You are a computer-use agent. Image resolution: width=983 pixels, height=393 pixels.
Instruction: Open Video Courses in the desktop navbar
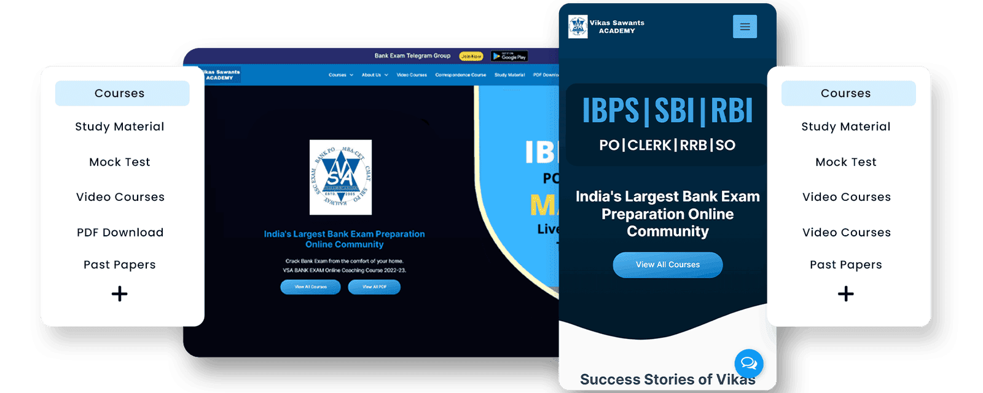pyautogui.click(x=412, y=75)
